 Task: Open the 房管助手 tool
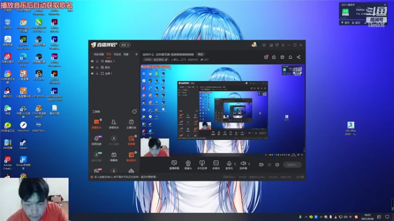point(114,124)
